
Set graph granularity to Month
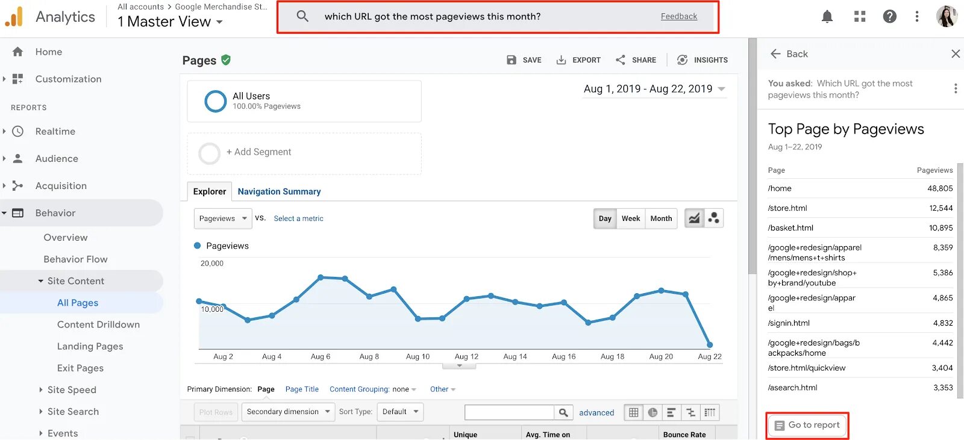tap(661, 218)
